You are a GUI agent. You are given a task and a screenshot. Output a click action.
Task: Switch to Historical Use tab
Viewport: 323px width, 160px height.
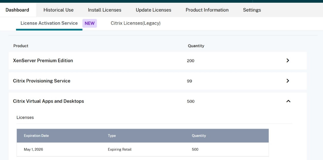(58, 10)
